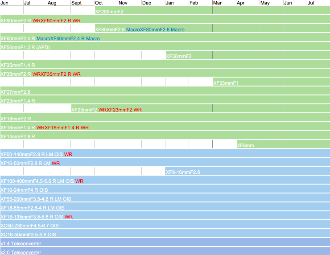Click the XC50-230mmF4.5-6.7 OIS row
Screen dimensions: 330x255
(x=165, y=225)
